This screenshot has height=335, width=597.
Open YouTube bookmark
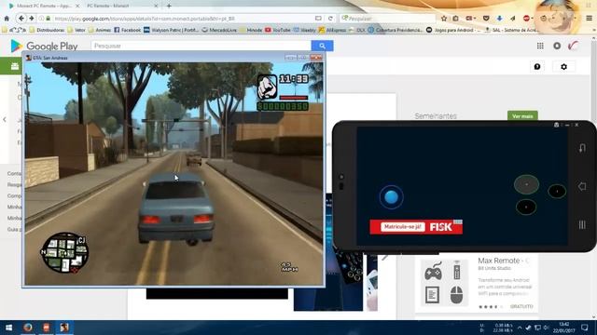[278, 30]
